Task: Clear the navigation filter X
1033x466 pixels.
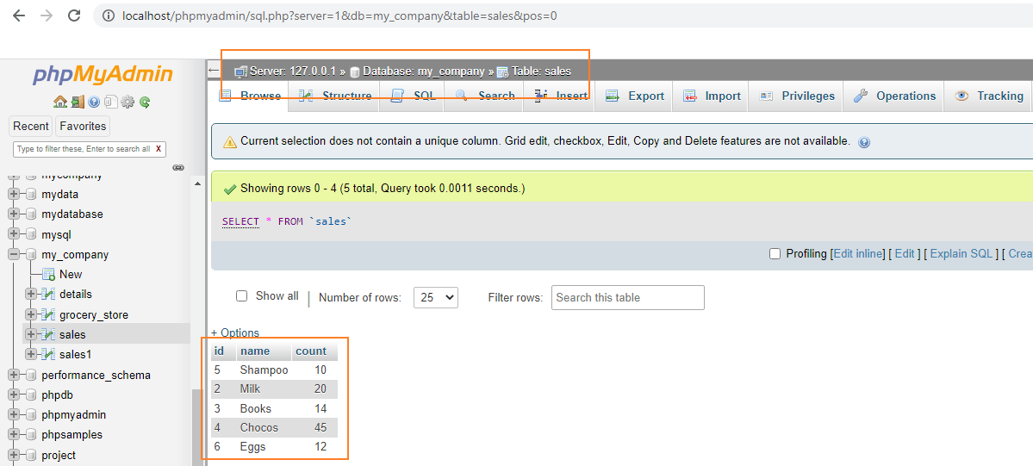Action: pos(159,149)
